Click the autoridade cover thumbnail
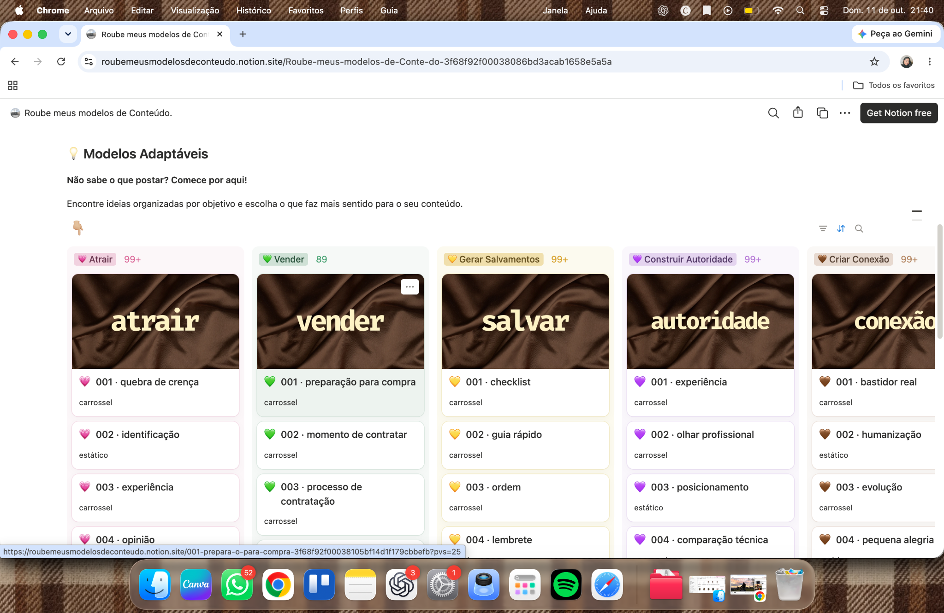This screenshot has width=944, height=613. point(710,321)
